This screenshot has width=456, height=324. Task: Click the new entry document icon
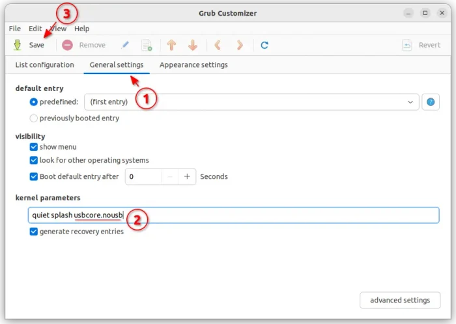147,46
